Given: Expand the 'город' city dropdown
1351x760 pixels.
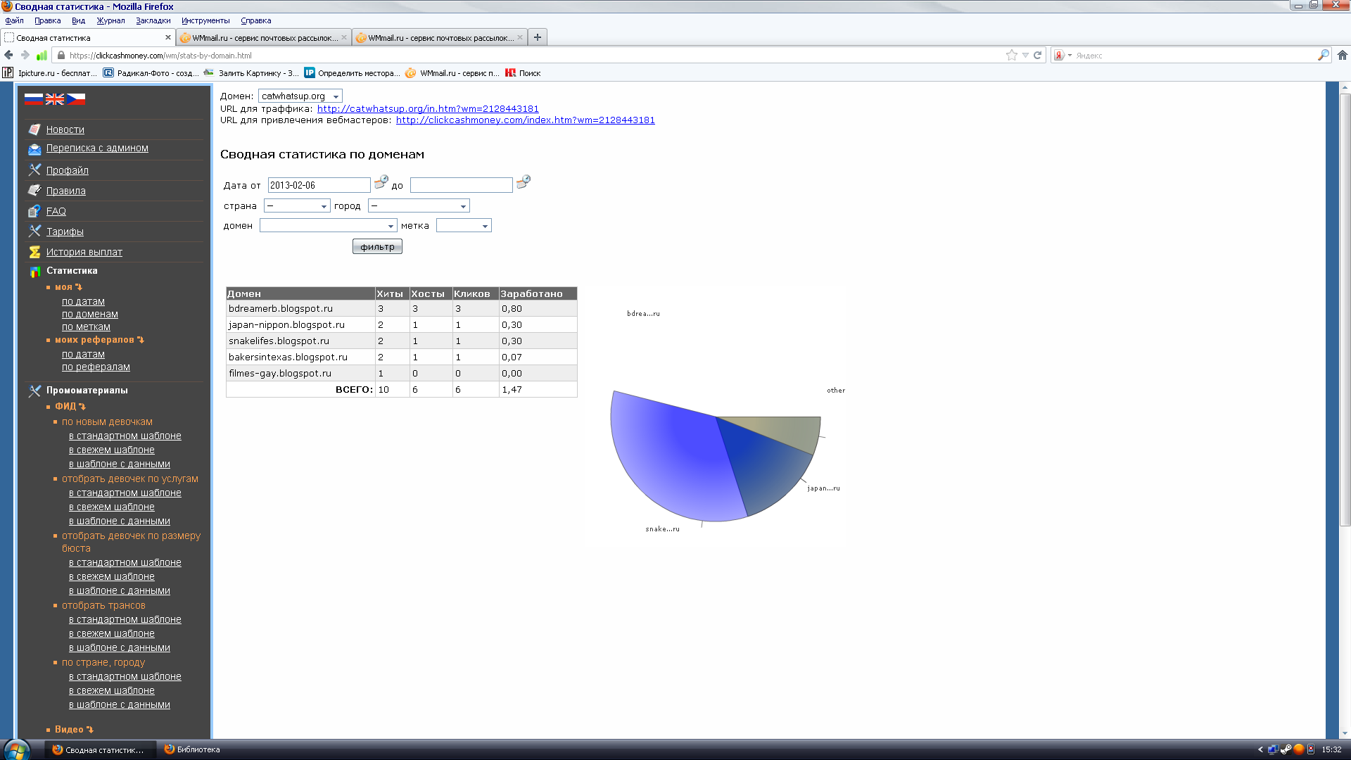Looking at the screenshot, I should point(418,206).
